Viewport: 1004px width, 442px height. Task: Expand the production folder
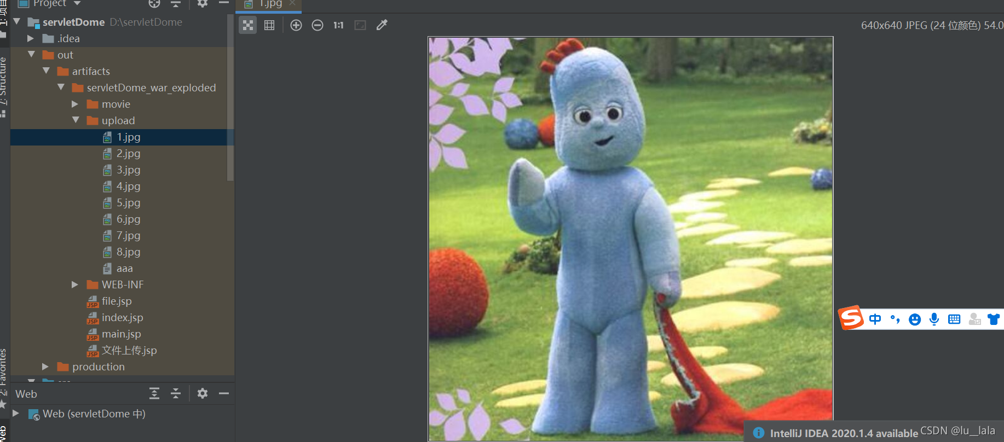[x=46, y=367]
